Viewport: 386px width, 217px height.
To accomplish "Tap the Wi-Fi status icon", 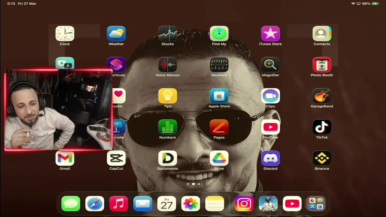I will pos(353,4).
